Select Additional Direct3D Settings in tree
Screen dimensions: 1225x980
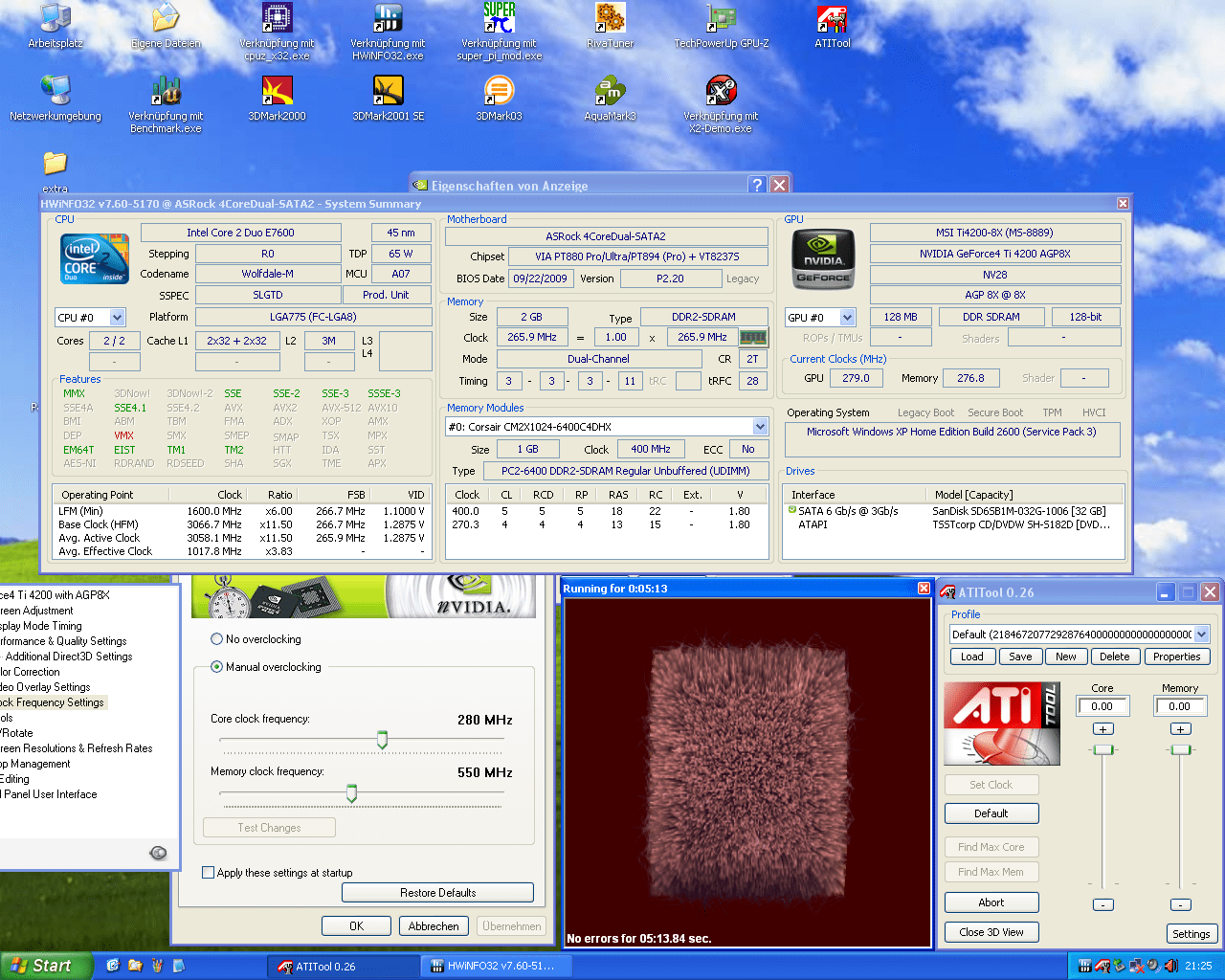(69, 657)
